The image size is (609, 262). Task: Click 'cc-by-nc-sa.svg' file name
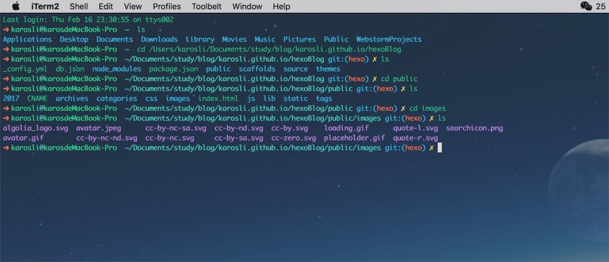[x=175, y=129]
